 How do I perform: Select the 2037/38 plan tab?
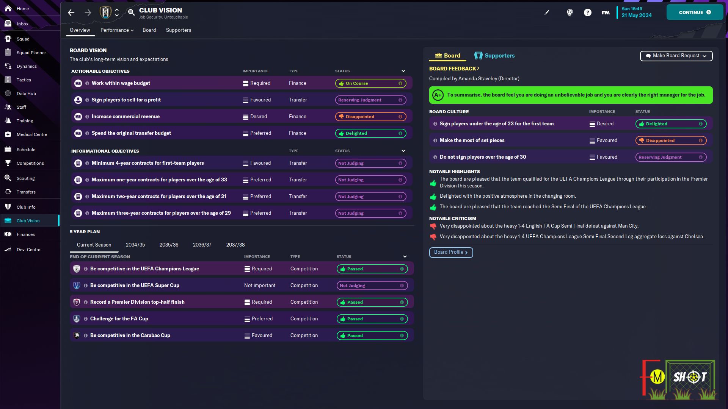click(235, 245)
